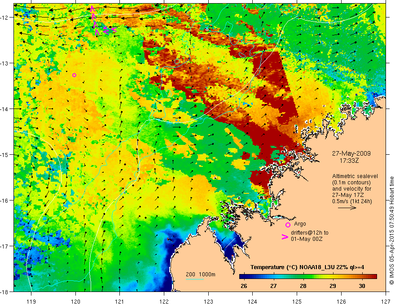Click latitude axis label '-13'
395x305 pixels.
tap(4, 63)
